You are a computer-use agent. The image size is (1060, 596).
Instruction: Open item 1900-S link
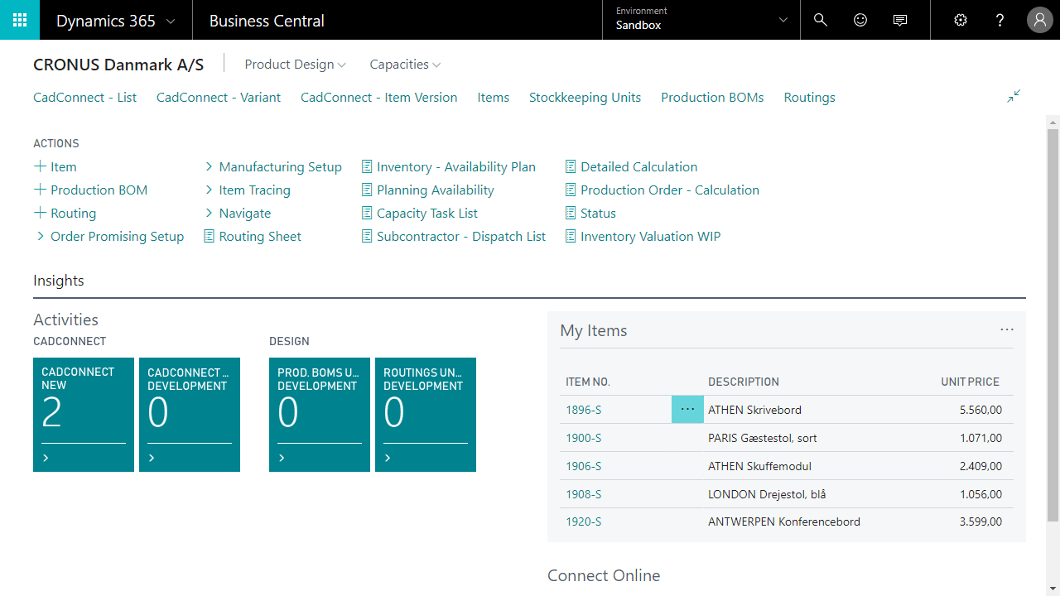(x=583, y=438)
